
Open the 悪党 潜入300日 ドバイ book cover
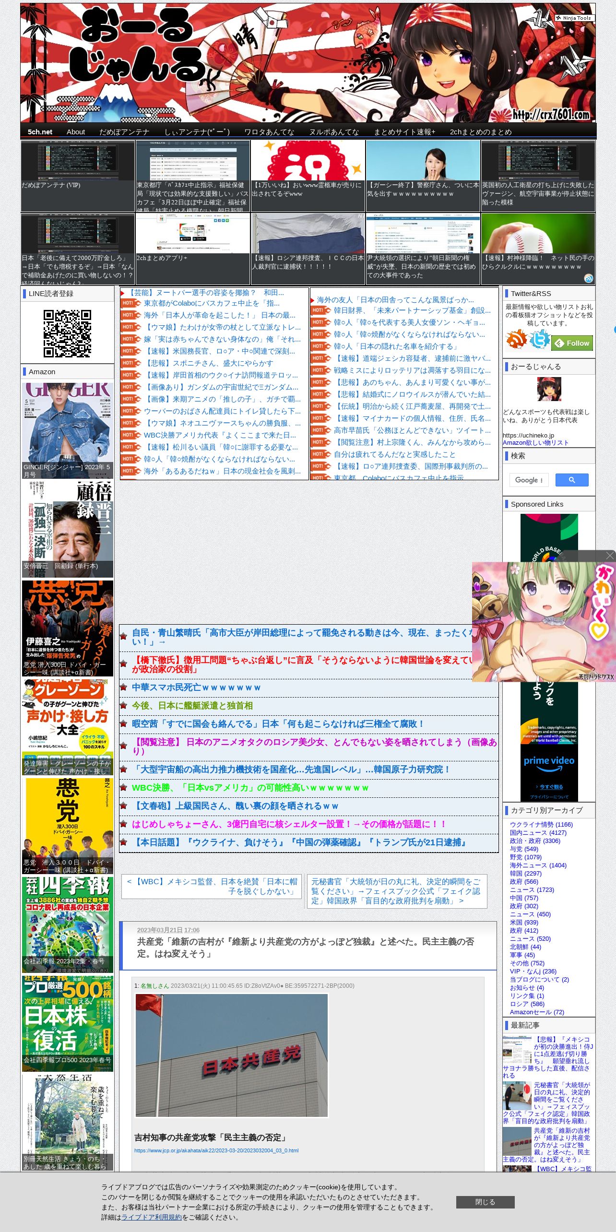point(68,628)
